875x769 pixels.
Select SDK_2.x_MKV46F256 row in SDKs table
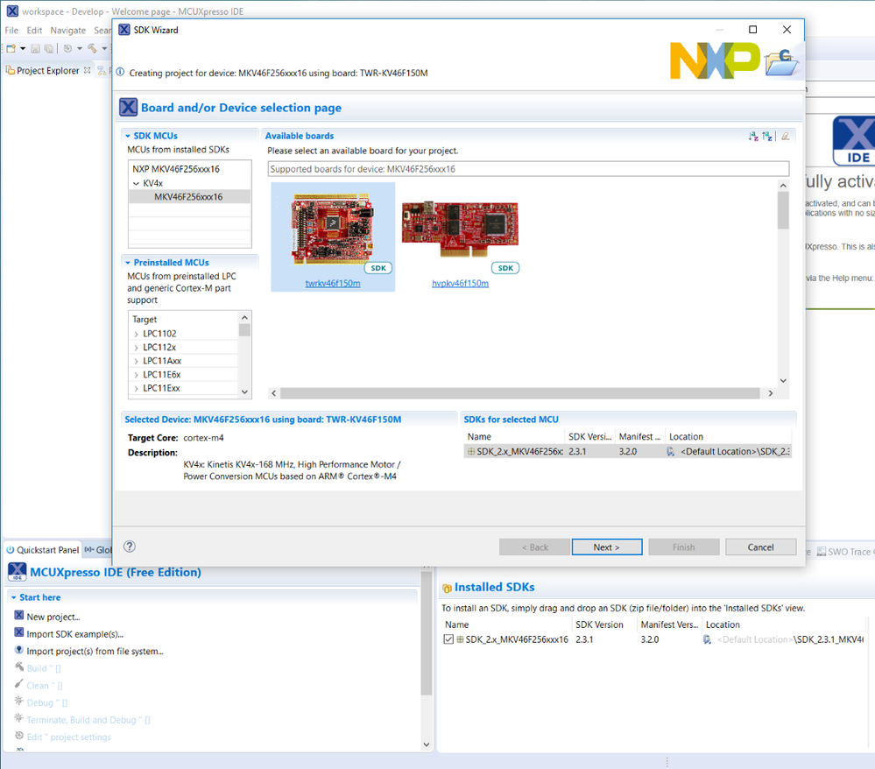[627, 451]
